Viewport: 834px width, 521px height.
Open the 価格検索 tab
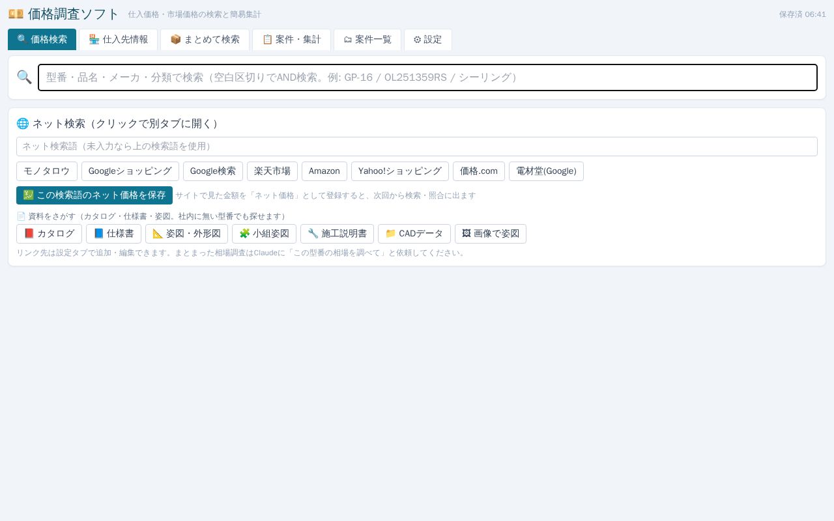point(42,39)
